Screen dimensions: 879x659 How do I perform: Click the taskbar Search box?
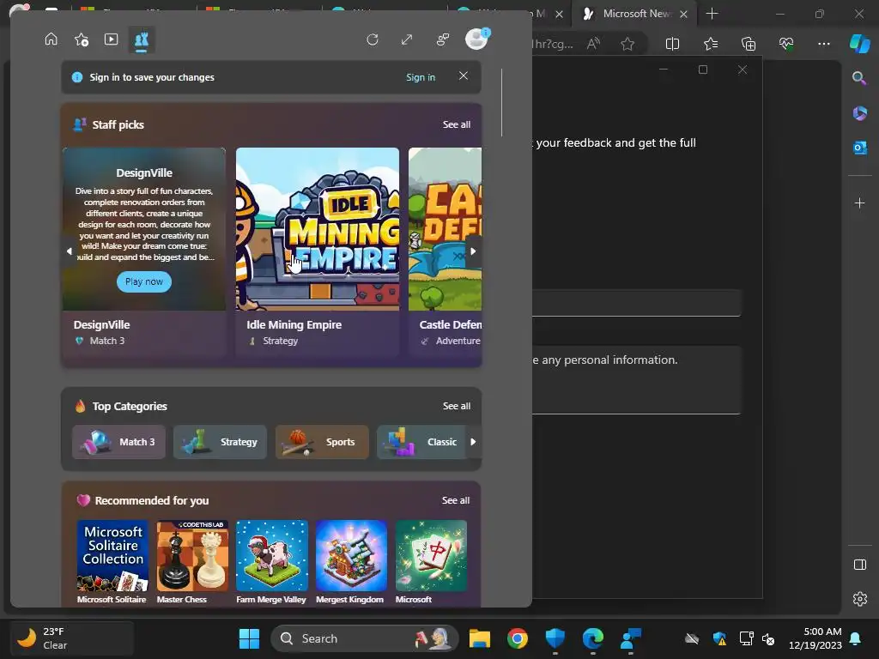coord(364,638)
